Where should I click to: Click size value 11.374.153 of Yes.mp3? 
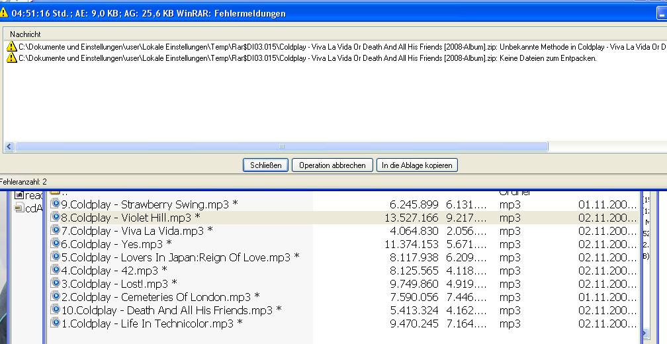(412, 244)
